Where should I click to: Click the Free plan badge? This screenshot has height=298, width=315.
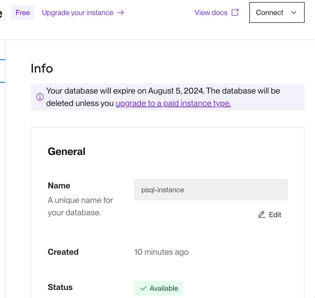[23, 12]
